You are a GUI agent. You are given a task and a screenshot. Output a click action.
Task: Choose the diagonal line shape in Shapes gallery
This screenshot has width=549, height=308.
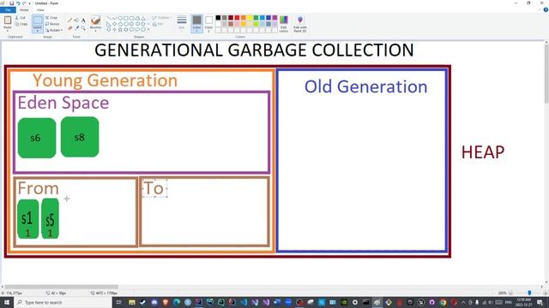click(x=109, y=18)
